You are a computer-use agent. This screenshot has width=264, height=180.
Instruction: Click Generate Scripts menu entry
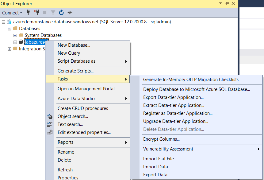coord(75,71)
